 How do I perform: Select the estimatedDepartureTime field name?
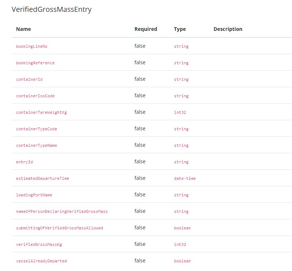click(42, 178)
